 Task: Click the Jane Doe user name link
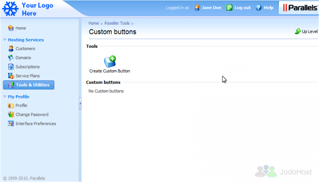tap(211, 8)
